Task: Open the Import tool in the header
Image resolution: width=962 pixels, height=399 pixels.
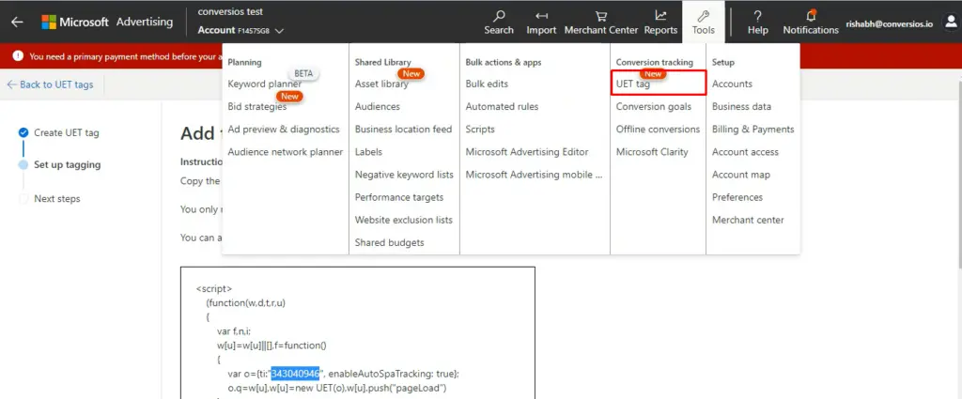Action: [541, 23]
